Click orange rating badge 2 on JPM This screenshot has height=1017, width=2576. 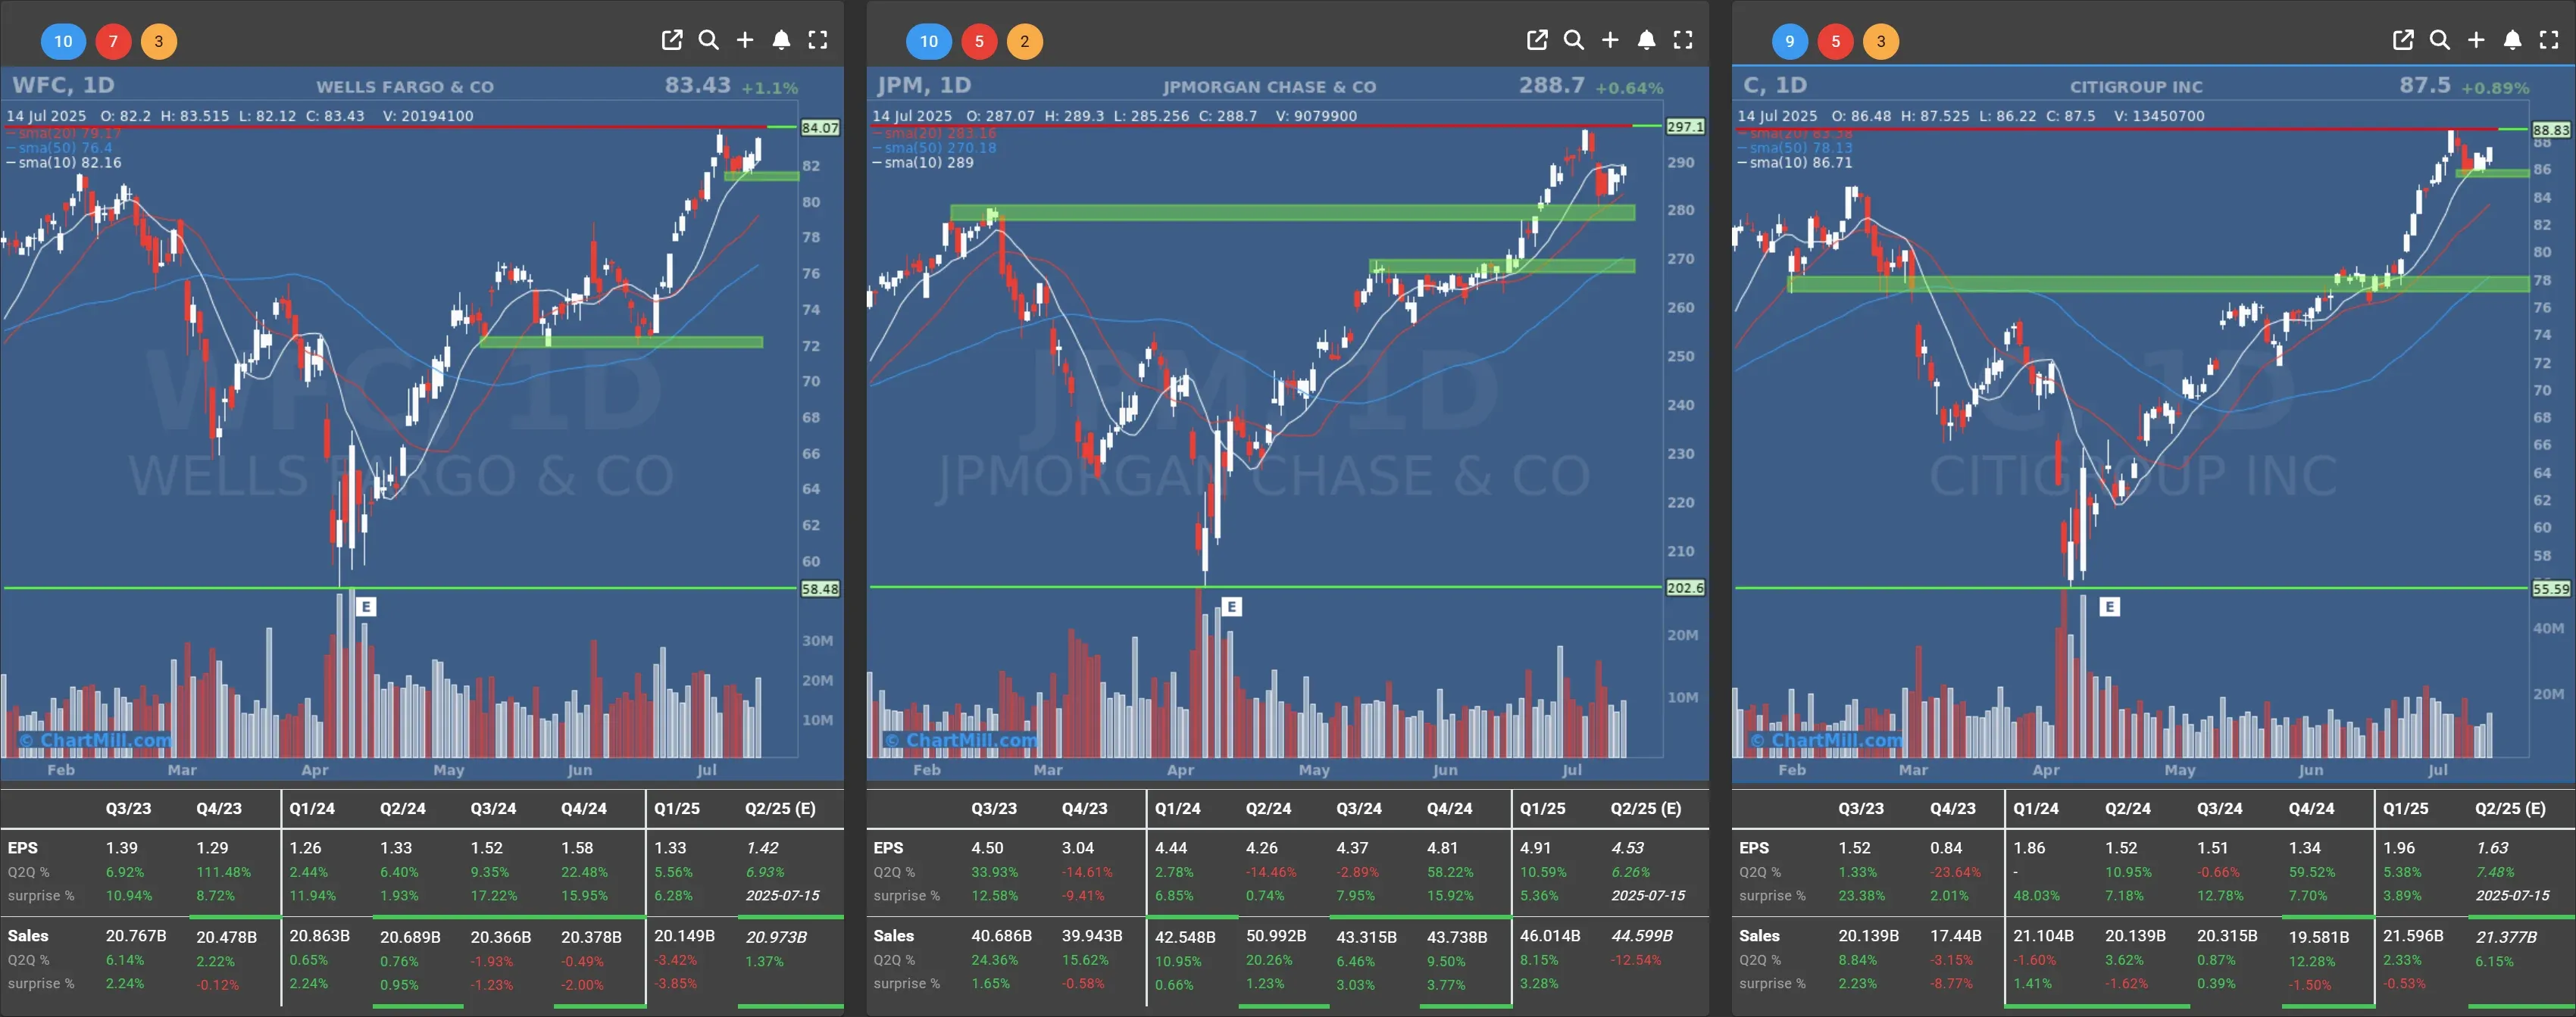point(1025,41)
